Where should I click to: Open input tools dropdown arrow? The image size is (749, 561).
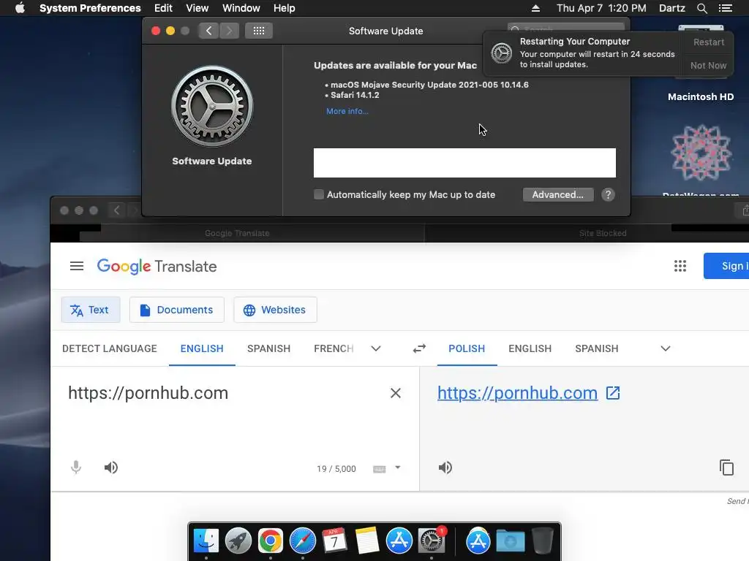point(398,468)
